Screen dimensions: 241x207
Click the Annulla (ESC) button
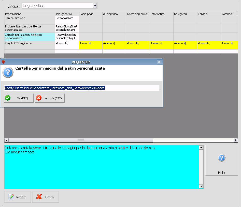tap(50, 98)
